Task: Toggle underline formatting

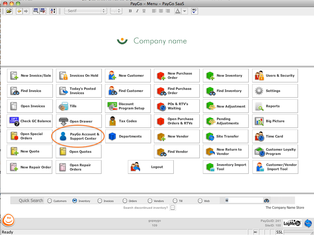Action: 144,11
